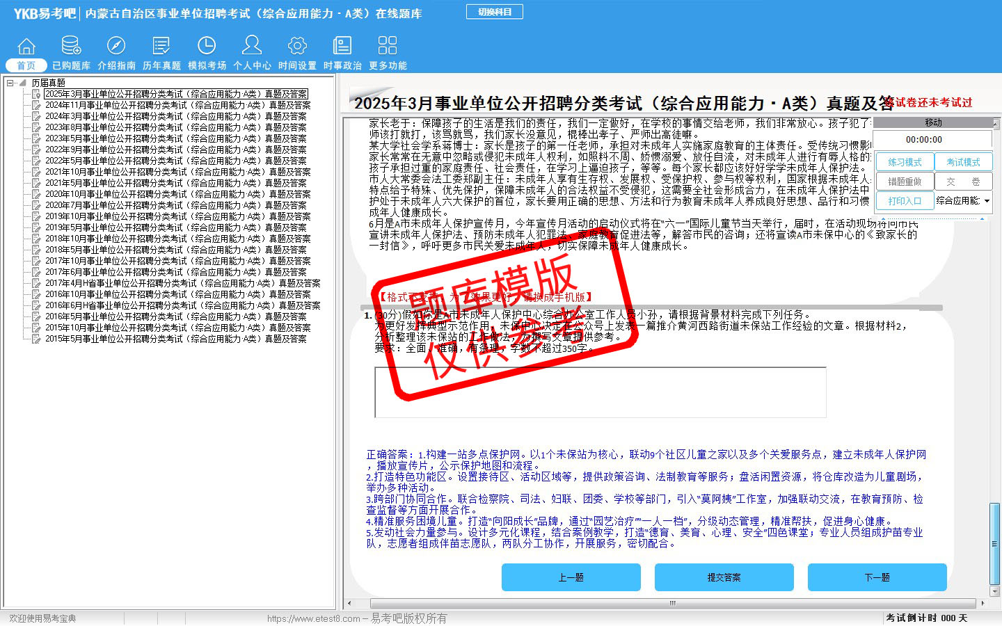Click the 介绍指南 compass icon

tap(116, 47)
